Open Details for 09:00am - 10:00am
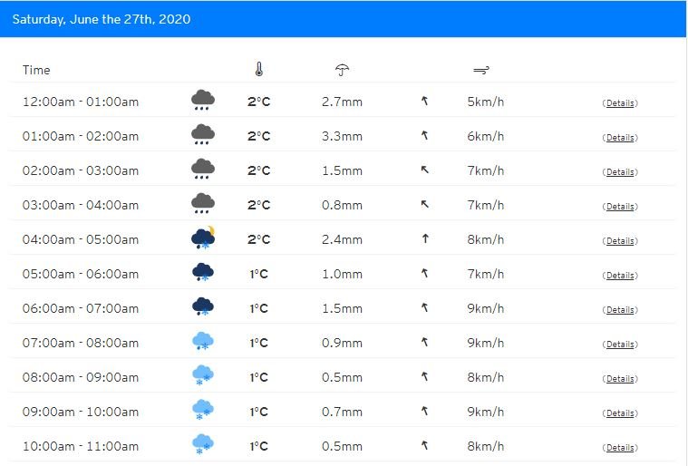The height and width of the screenshot is (466, 688). (619, 413)
